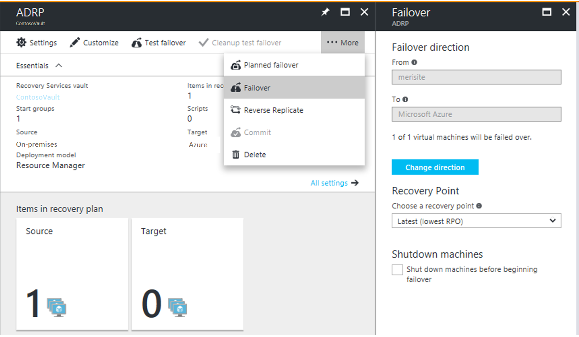Enable shut down machines before beginning failover
The image size is (579, 337).
397,269
